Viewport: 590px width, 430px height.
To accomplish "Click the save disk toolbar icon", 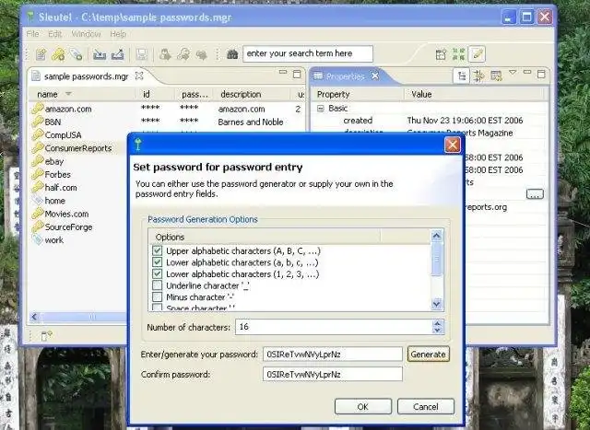I will pyautogui.click(x=142, y=54).
